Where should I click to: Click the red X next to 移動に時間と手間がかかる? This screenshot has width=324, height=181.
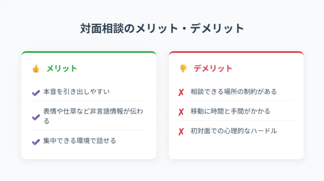[181, 112]
